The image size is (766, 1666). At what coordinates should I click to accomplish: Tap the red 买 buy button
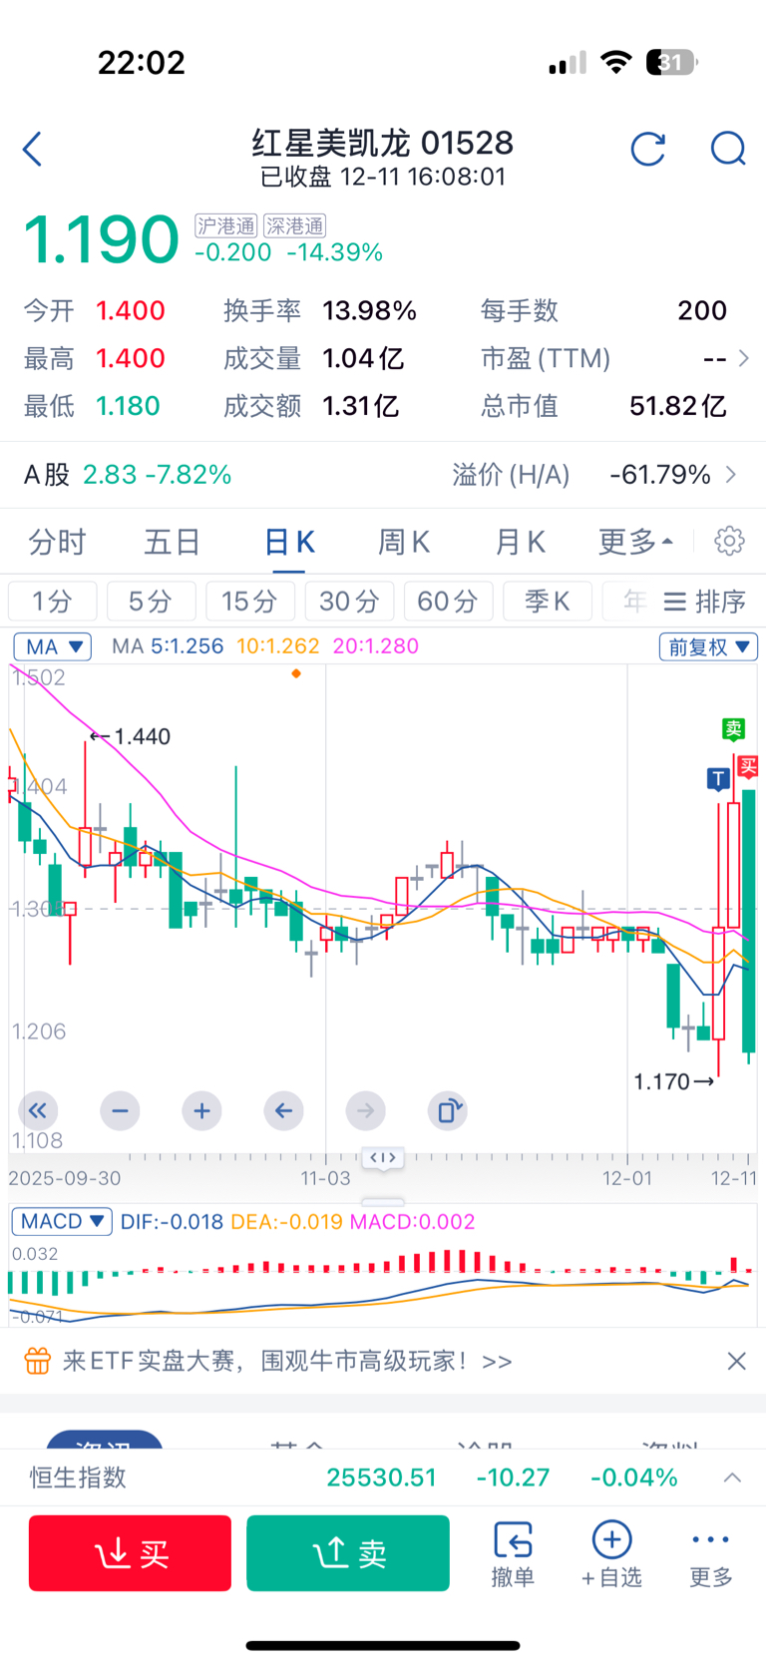click(x=130, y=1552)
